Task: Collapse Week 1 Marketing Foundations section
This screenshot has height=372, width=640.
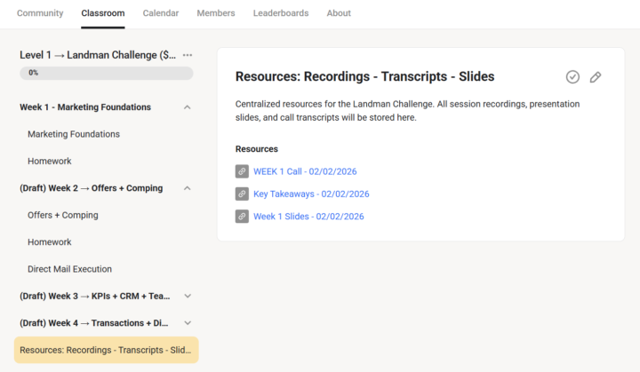Action: [x=188, y=107]
